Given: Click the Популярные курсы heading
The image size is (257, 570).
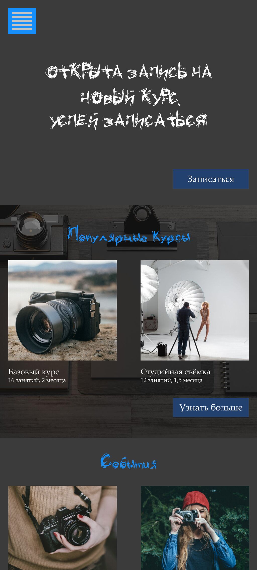Looking at the screenshot, I should (129, 236).
